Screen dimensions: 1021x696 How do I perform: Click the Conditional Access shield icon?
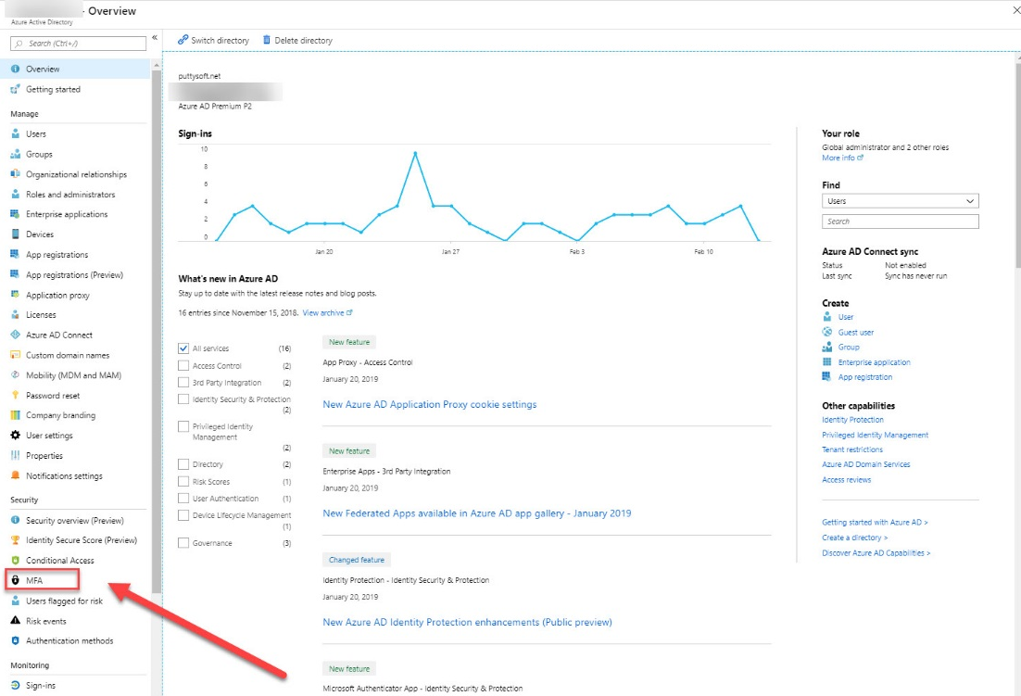(16, 561)
